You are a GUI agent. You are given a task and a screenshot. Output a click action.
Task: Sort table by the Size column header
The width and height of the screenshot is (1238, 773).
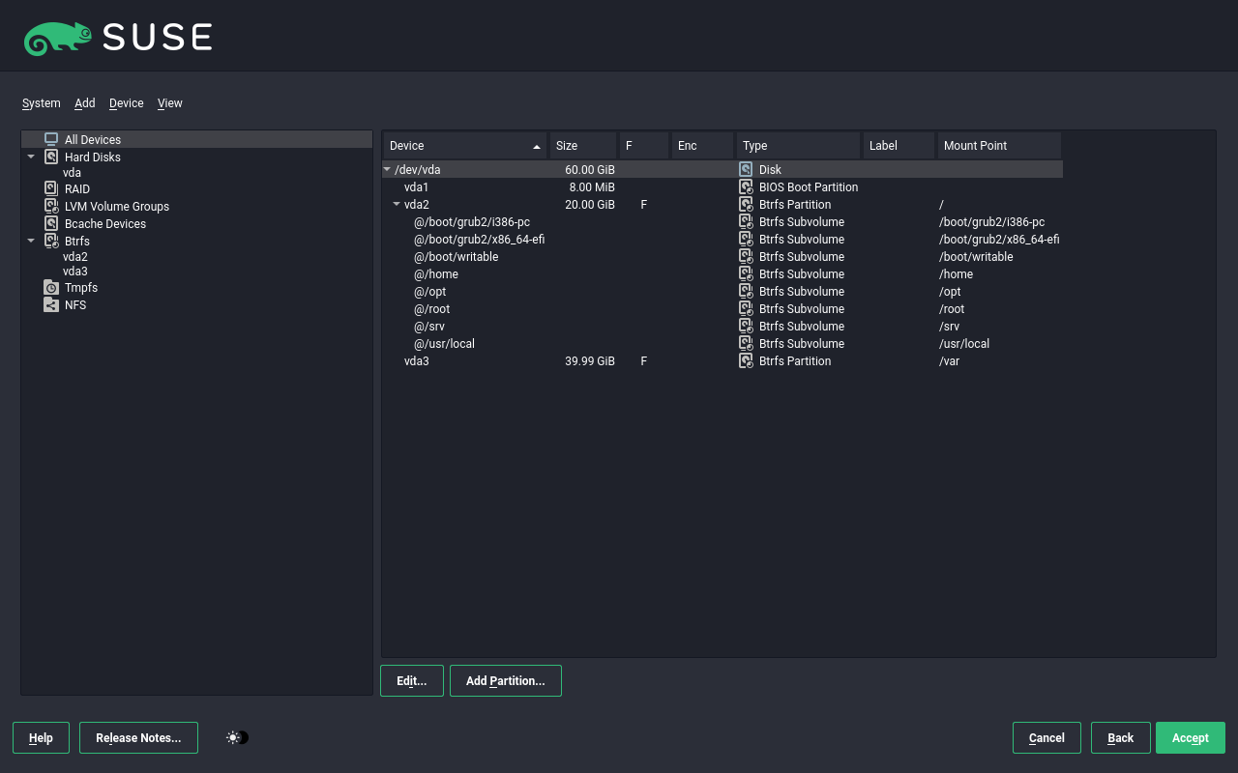click(582, 145)
